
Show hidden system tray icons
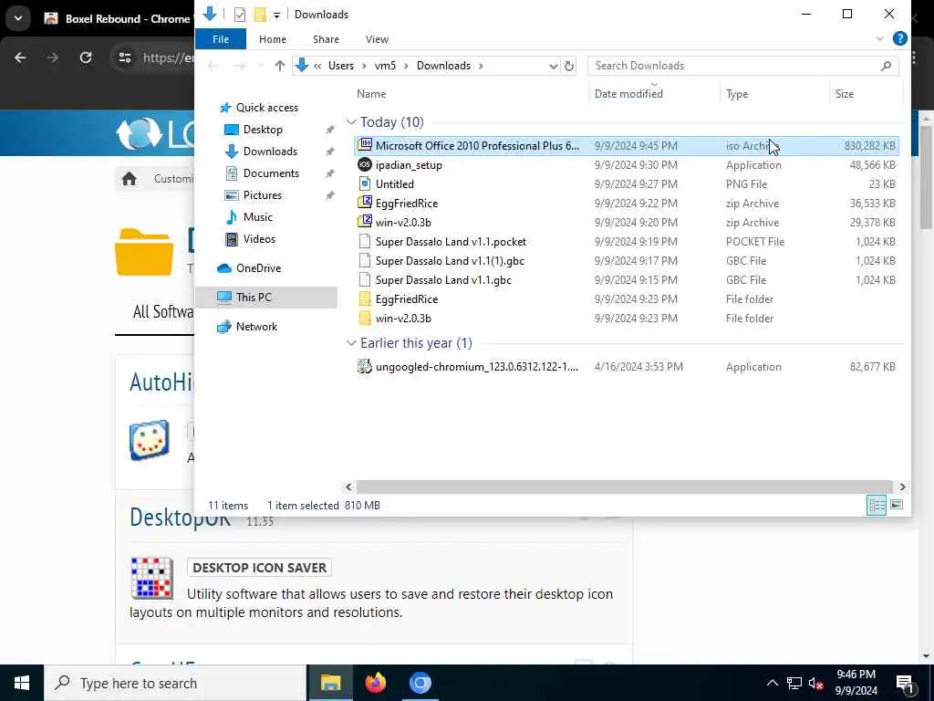(772, 683)
